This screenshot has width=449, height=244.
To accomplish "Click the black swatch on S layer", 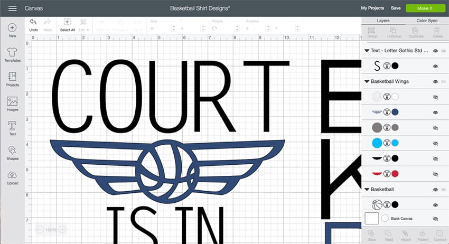I will (x=395, y=66).
